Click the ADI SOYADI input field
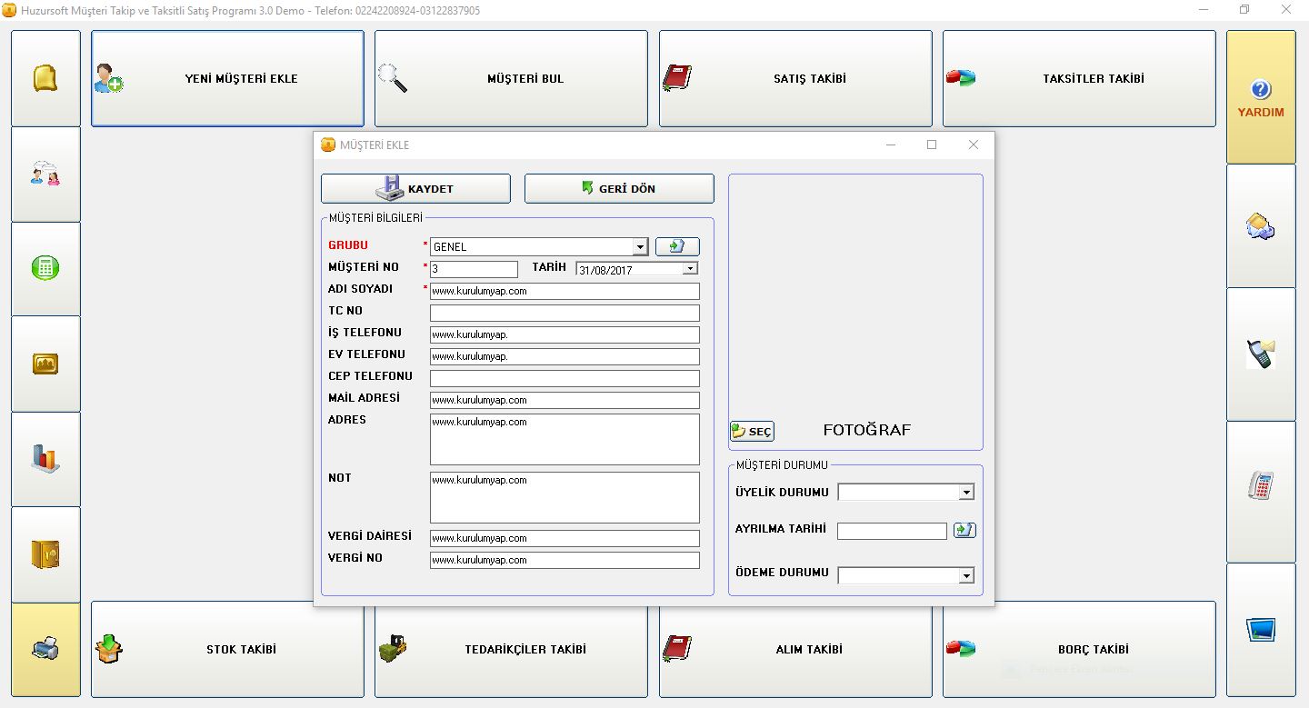Viewport: 1309px width, 708px height. point(565,291)
